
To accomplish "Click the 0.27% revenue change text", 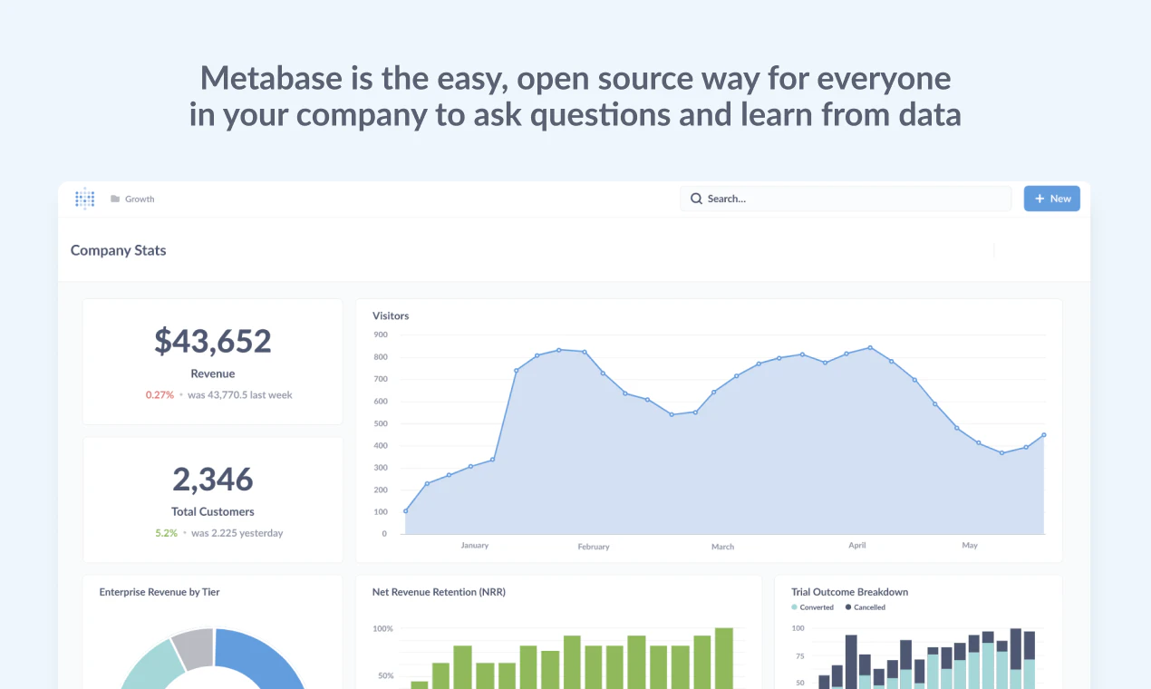I will point(160,395).
